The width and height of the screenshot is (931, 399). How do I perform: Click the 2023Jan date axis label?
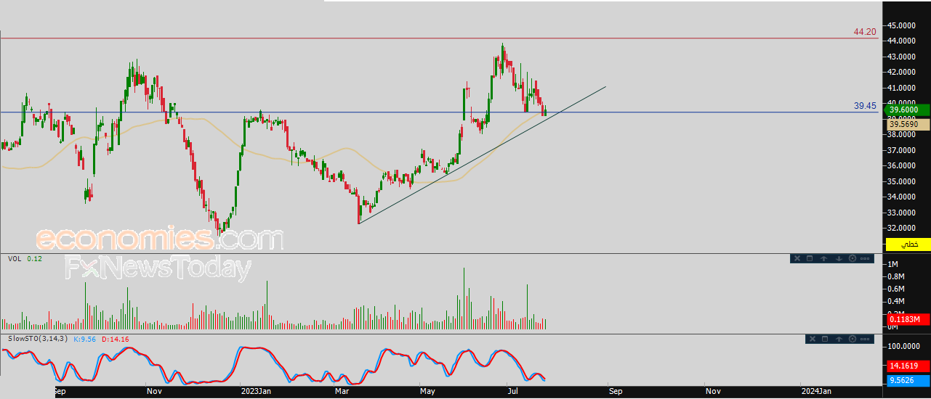256,391
